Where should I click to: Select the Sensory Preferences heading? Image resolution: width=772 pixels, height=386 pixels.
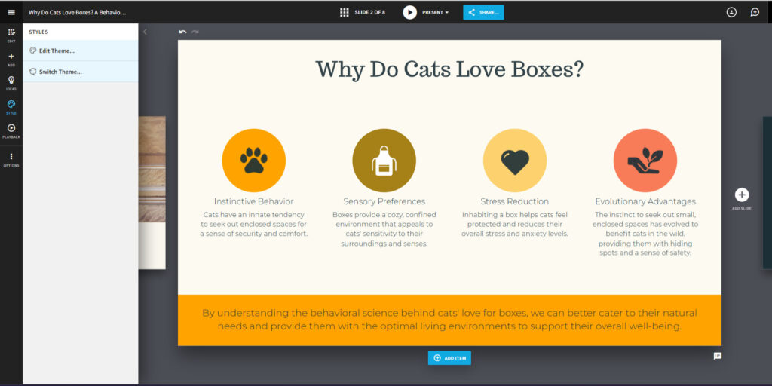pyautogui.click(x=384, y=201)
